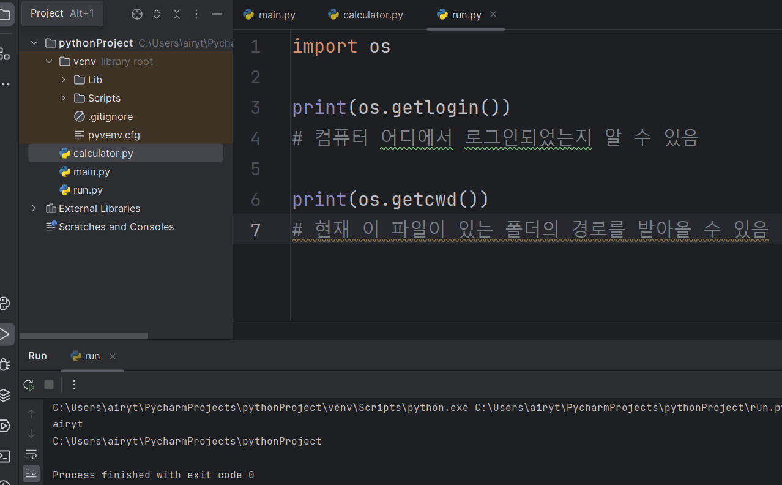
Task: Click Up the stack trace arrow
Action: pyautogui.click(x=31, y=414)
